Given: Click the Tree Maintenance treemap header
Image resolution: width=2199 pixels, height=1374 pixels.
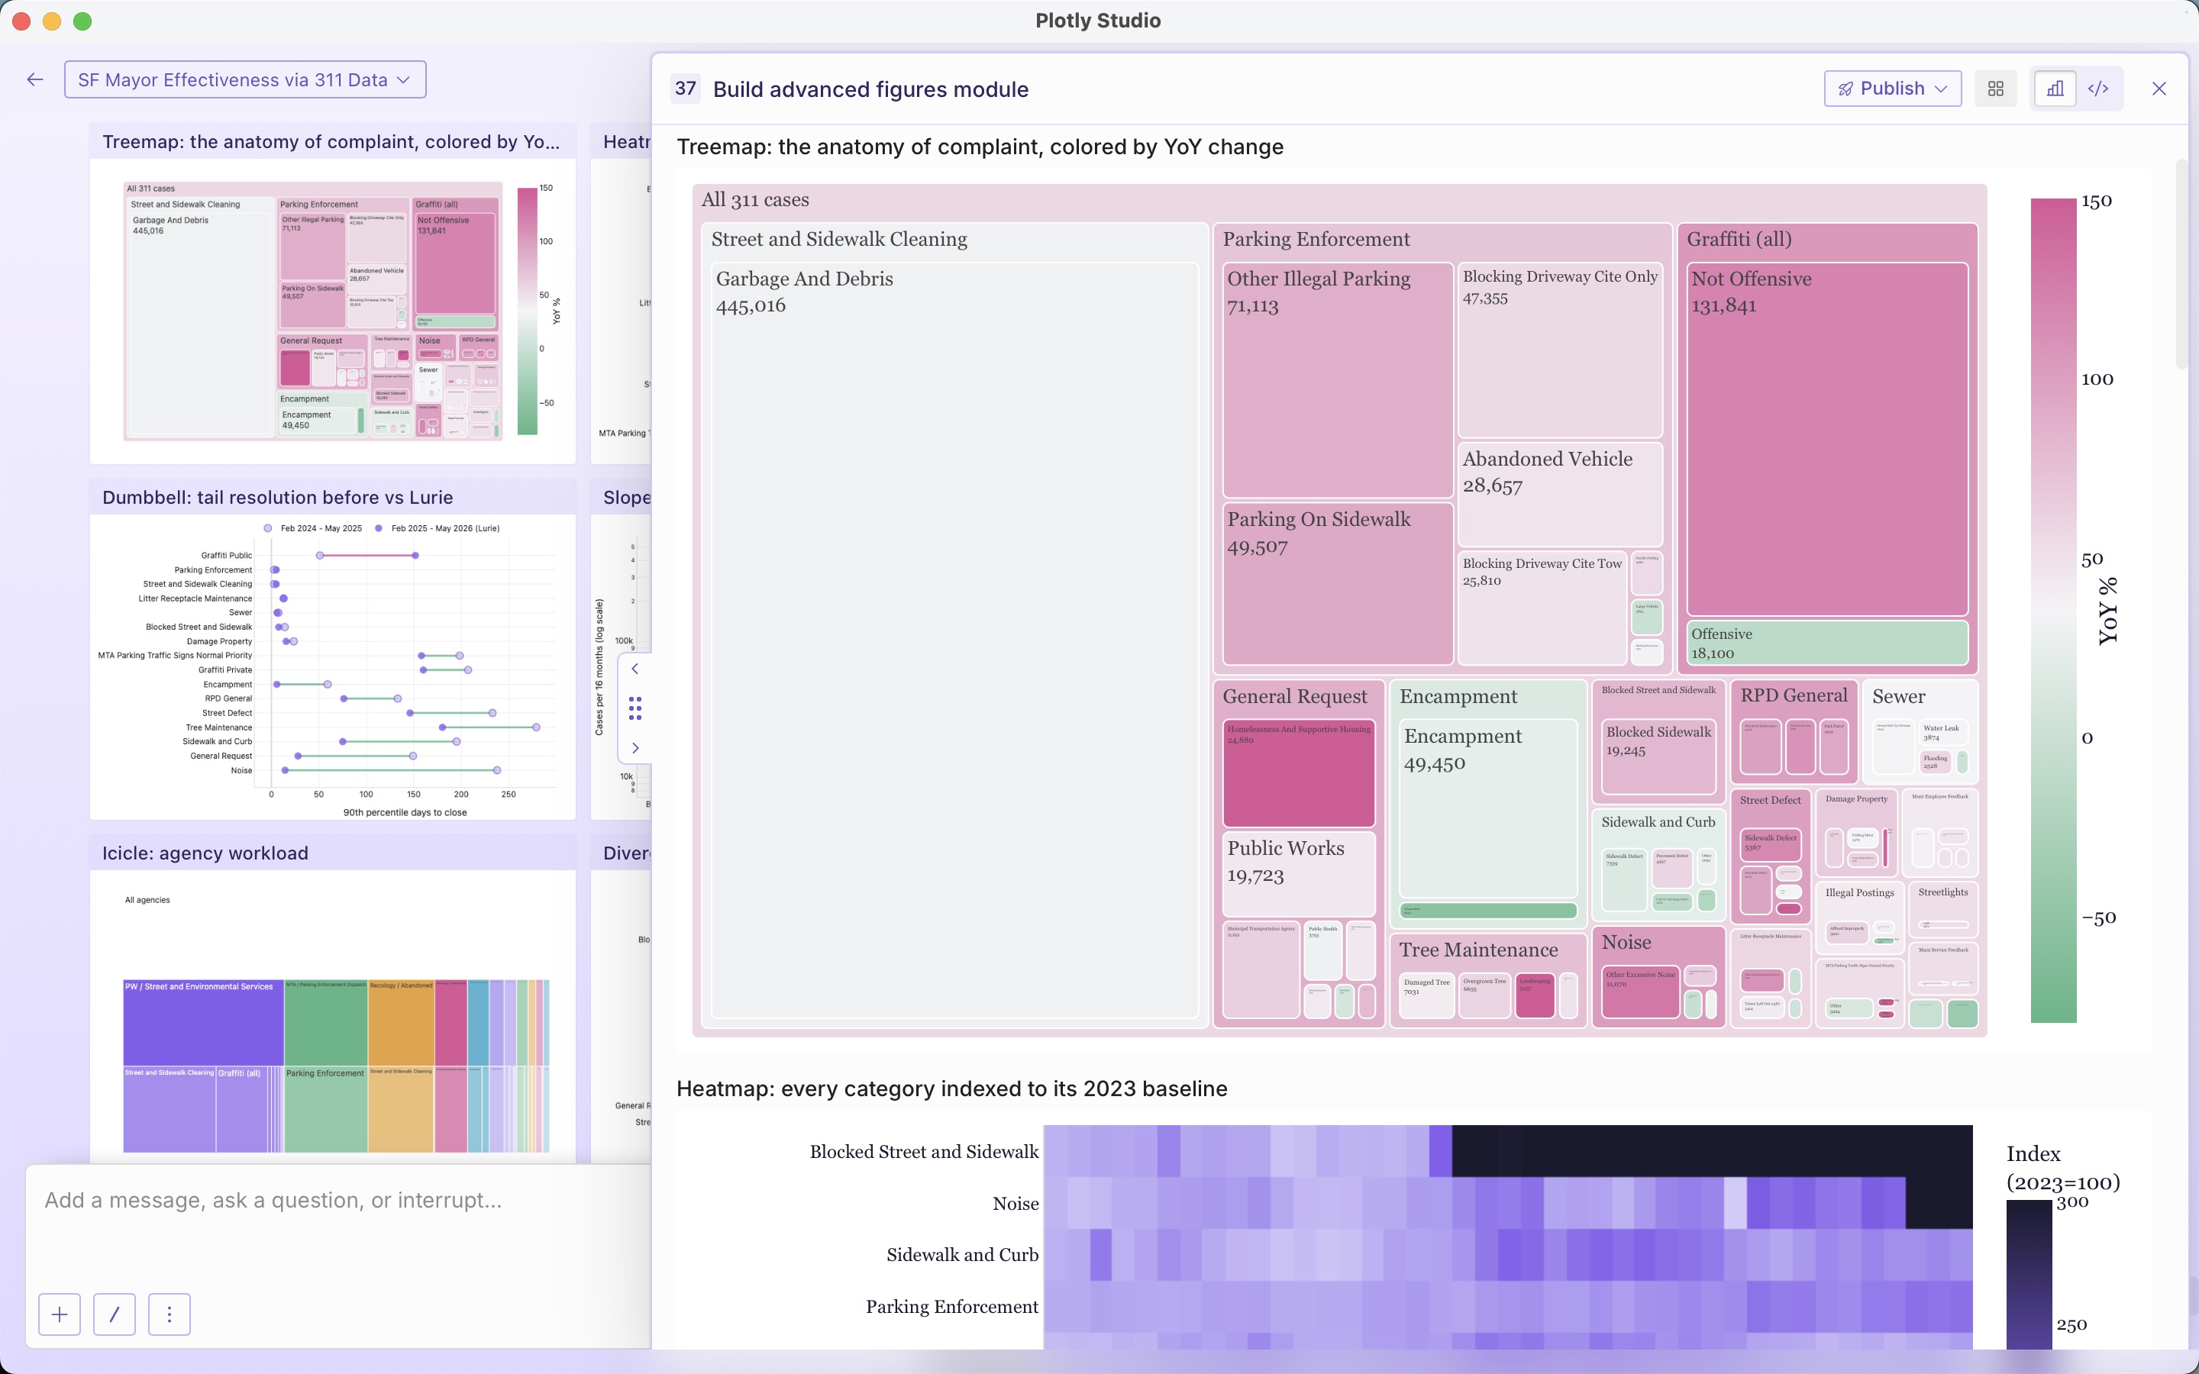Looking at the screenshot, I should pos(1478,950).
